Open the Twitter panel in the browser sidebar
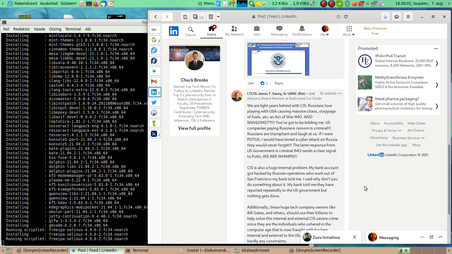The image size is (452, 254). tap(155, 102)
